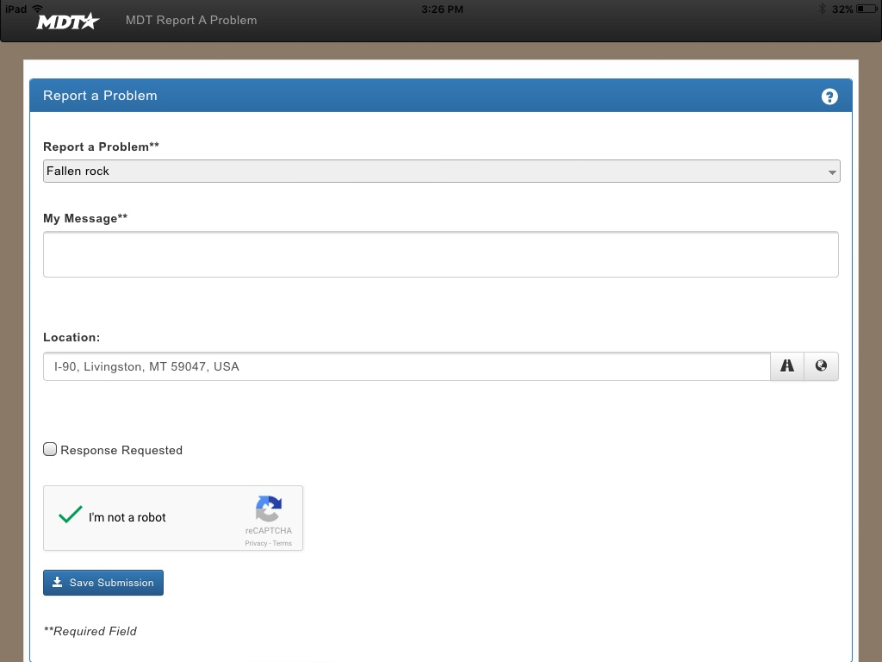Screen dimensions: 882x662
Task: Click the Response Requested label text
Action: pos(121,450)
